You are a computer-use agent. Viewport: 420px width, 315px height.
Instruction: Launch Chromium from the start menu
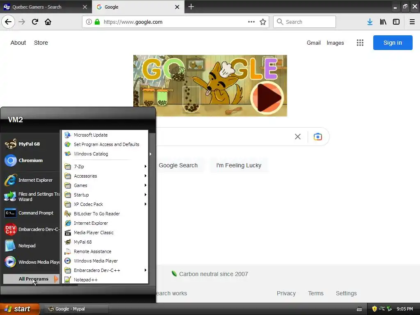pyautogui.click(x=31, y=160)
